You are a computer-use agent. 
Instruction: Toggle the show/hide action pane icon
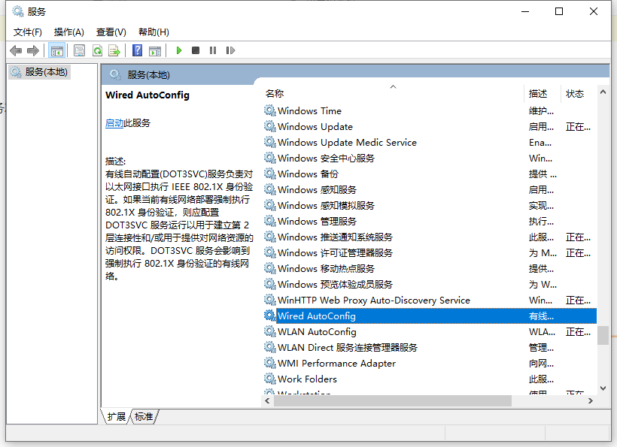coord(155,50)
